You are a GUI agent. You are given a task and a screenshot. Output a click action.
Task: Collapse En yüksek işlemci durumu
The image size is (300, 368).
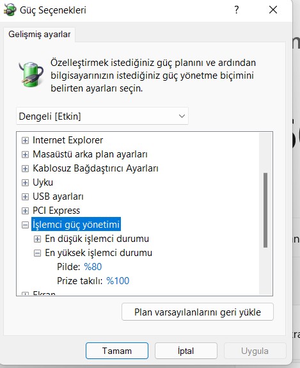(x=37, y=253)
